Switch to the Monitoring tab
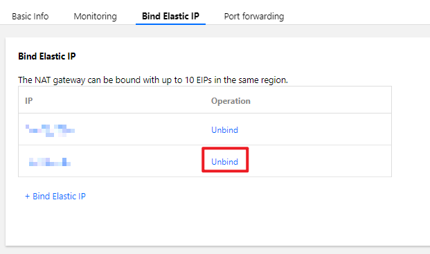This screenshot has height=254, width=430. (x=95, y=17)
